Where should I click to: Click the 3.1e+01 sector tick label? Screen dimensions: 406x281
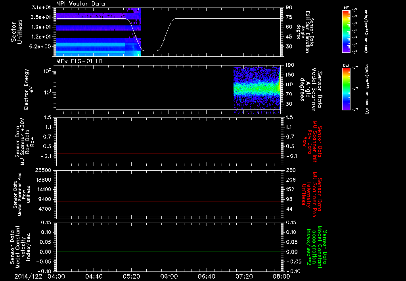coord(41,8)
